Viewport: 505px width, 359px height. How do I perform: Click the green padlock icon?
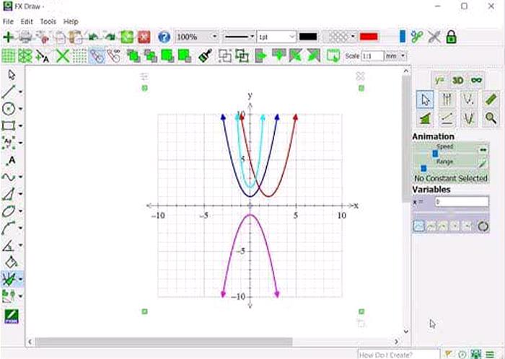point(451,37)
